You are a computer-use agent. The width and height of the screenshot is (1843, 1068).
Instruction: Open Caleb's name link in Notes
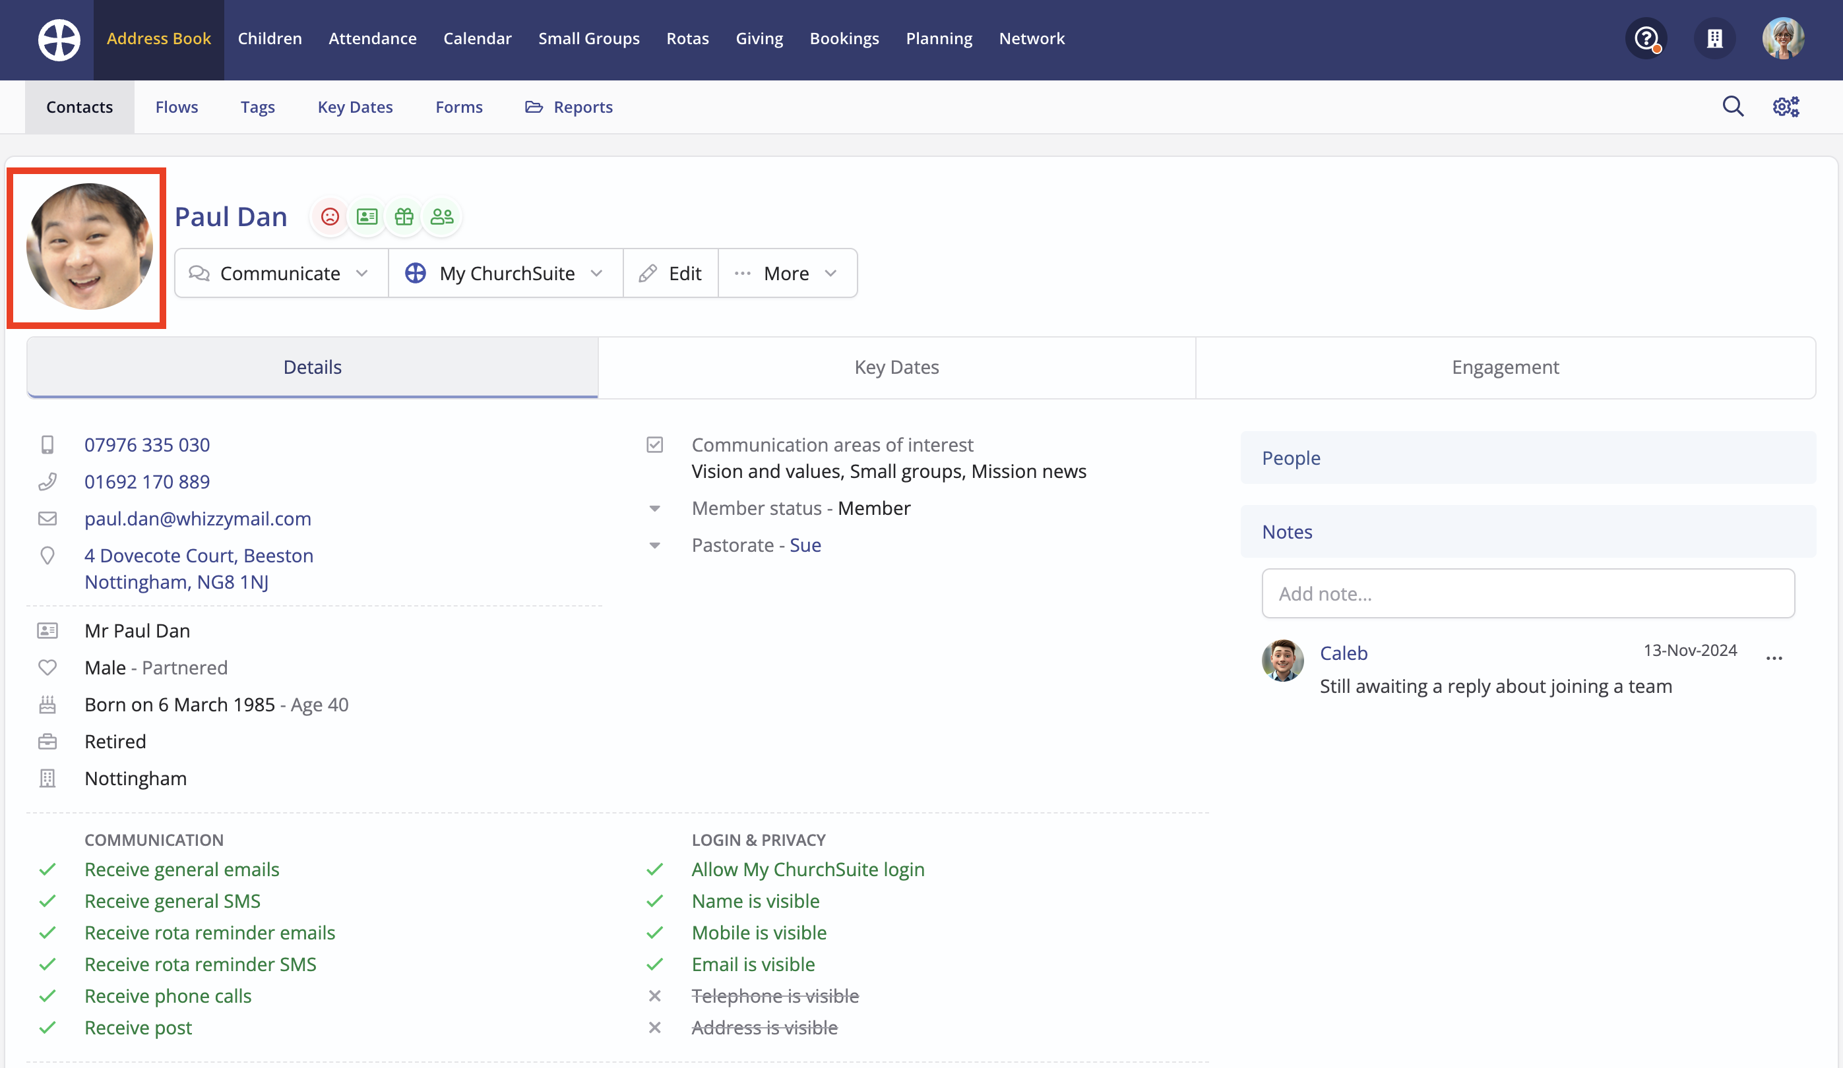click(x=1344, y=653)
